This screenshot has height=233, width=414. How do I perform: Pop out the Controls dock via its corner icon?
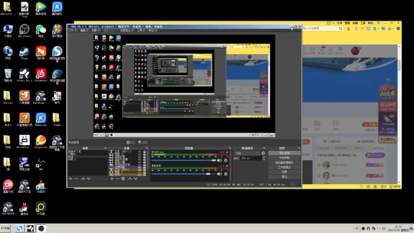[299, 148]
